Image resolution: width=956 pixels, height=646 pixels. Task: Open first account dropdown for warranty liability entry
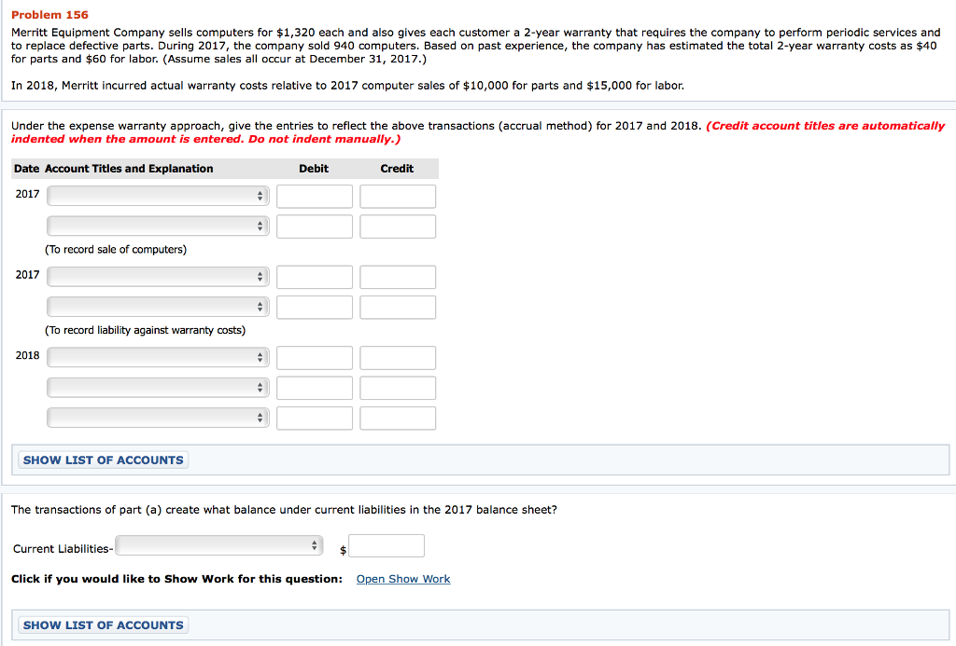pyautogui.click(x=158, y=277)
